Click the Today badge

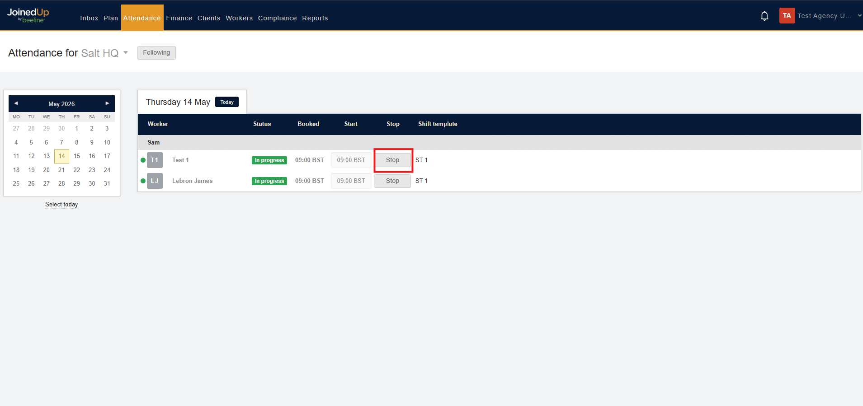click(227, 102)
